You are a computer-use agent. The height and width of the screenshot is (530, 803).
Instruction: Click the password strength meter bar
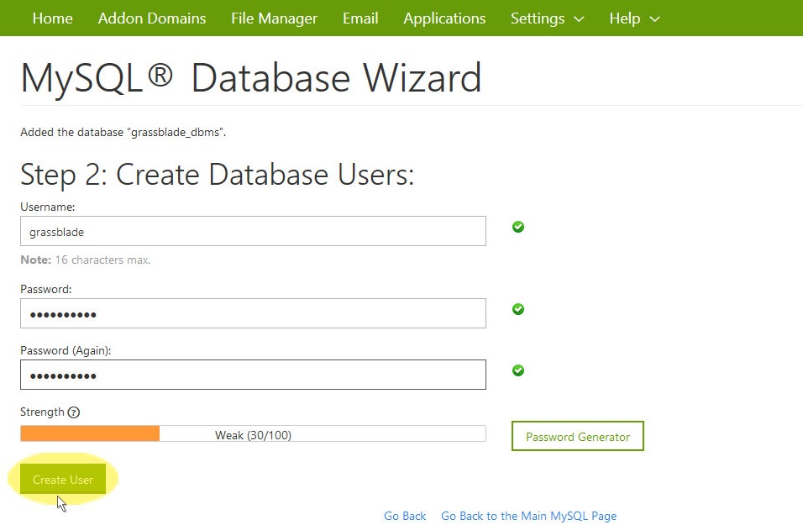(253, 433)
